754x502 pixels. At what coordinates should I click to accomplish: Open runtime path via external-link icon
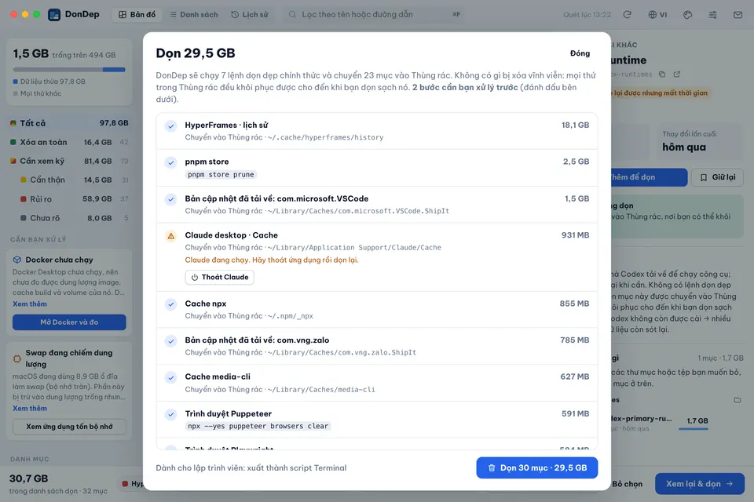[x=676, y=74]
